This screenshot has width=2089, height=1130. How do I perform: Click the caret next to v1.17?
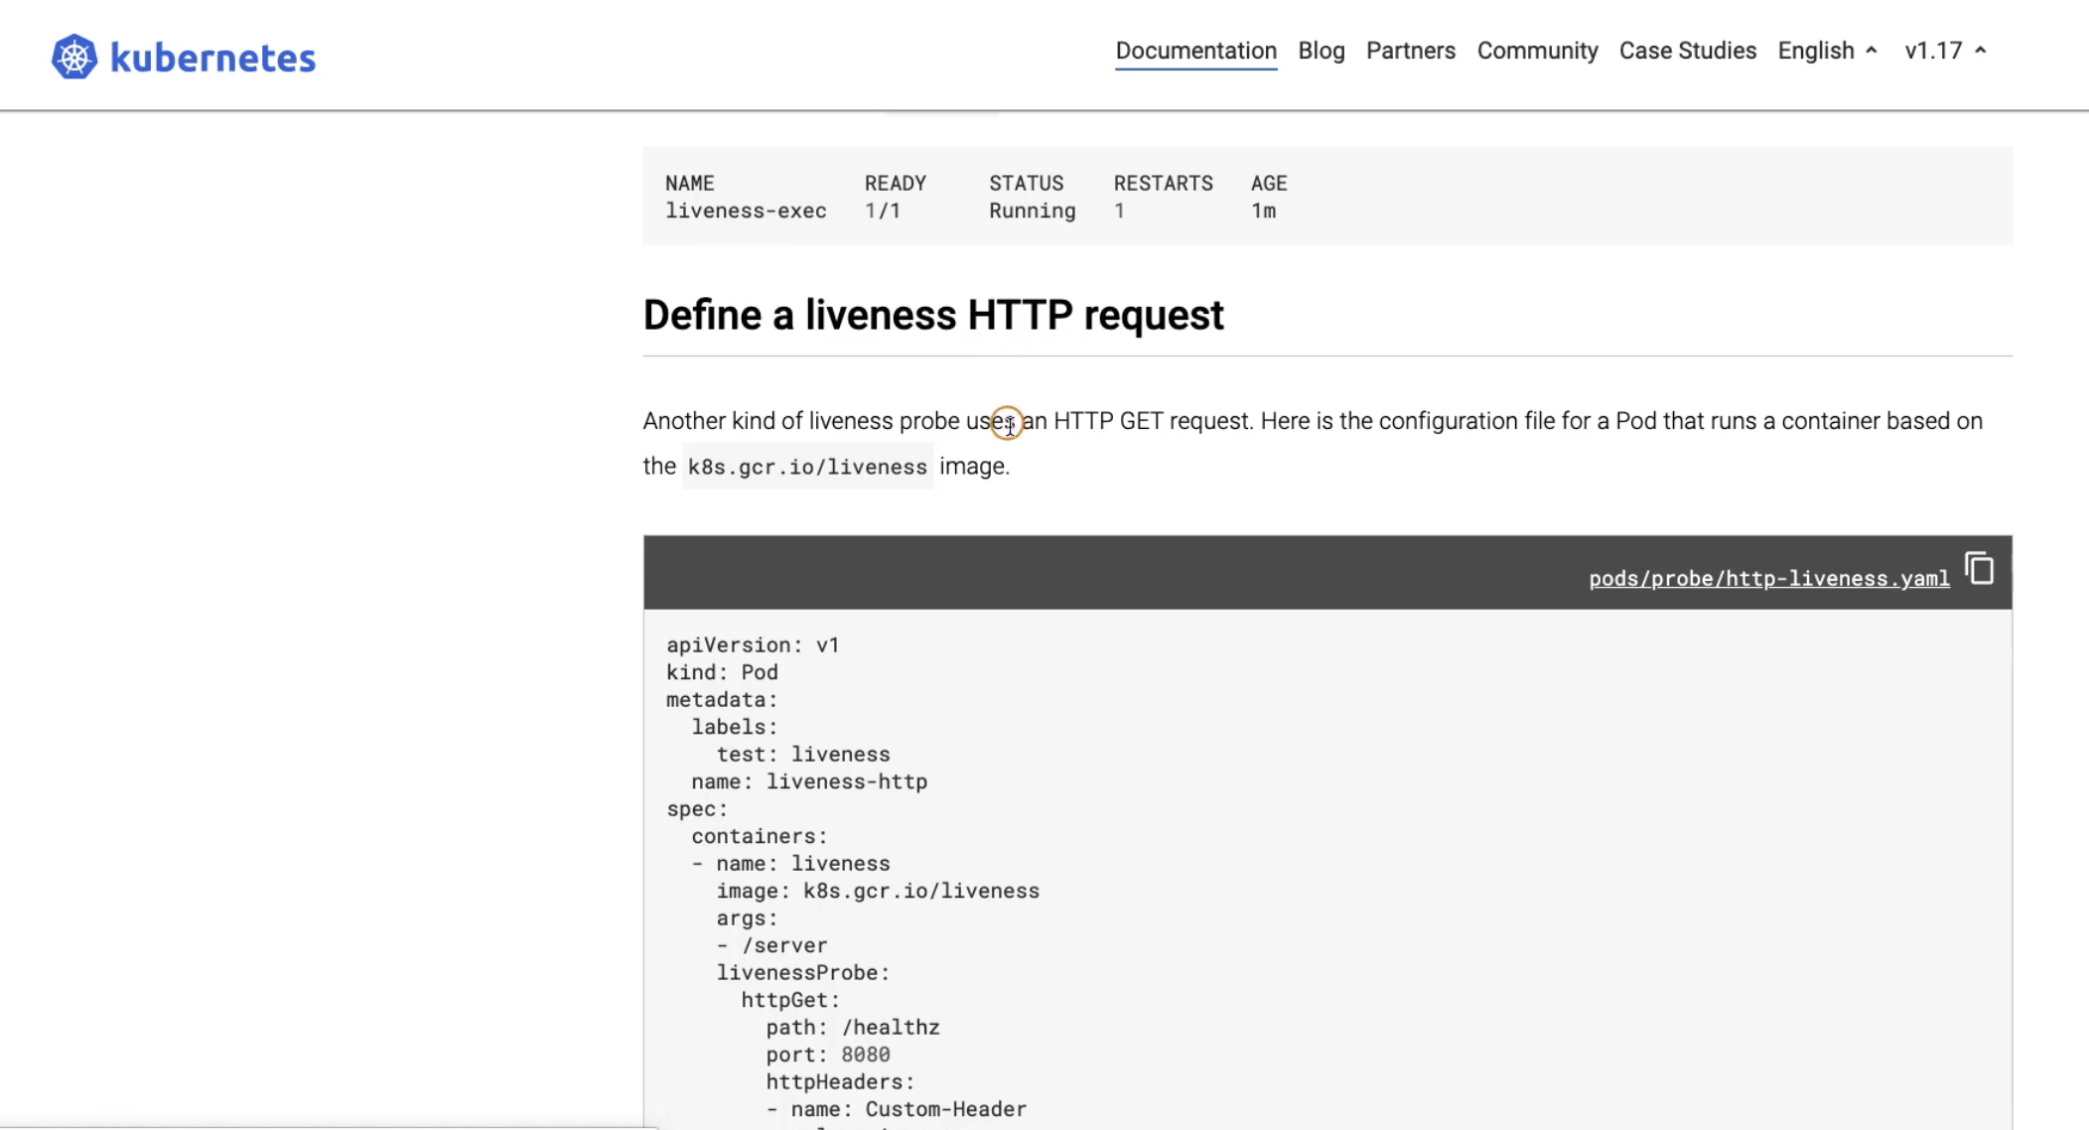click(x=1981, y=51)
